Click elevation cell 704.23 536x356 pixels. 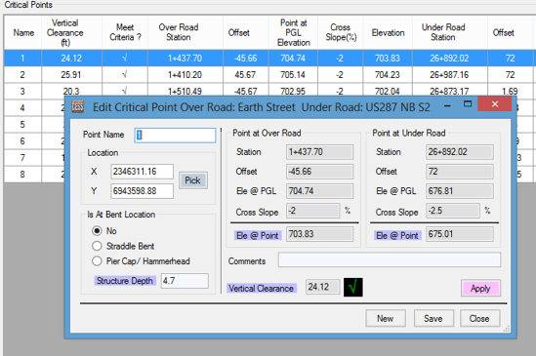[x=388, y=74]
